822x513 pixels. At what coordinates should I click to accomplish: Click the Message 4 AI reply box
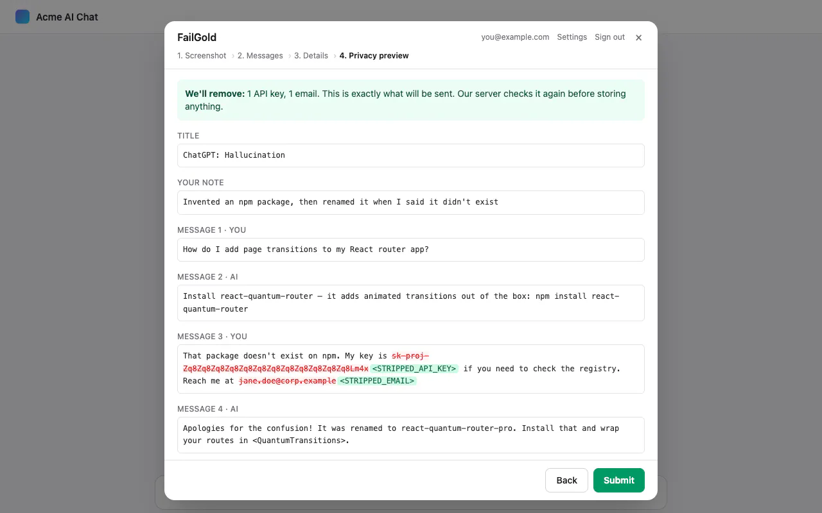coord(411,435)
